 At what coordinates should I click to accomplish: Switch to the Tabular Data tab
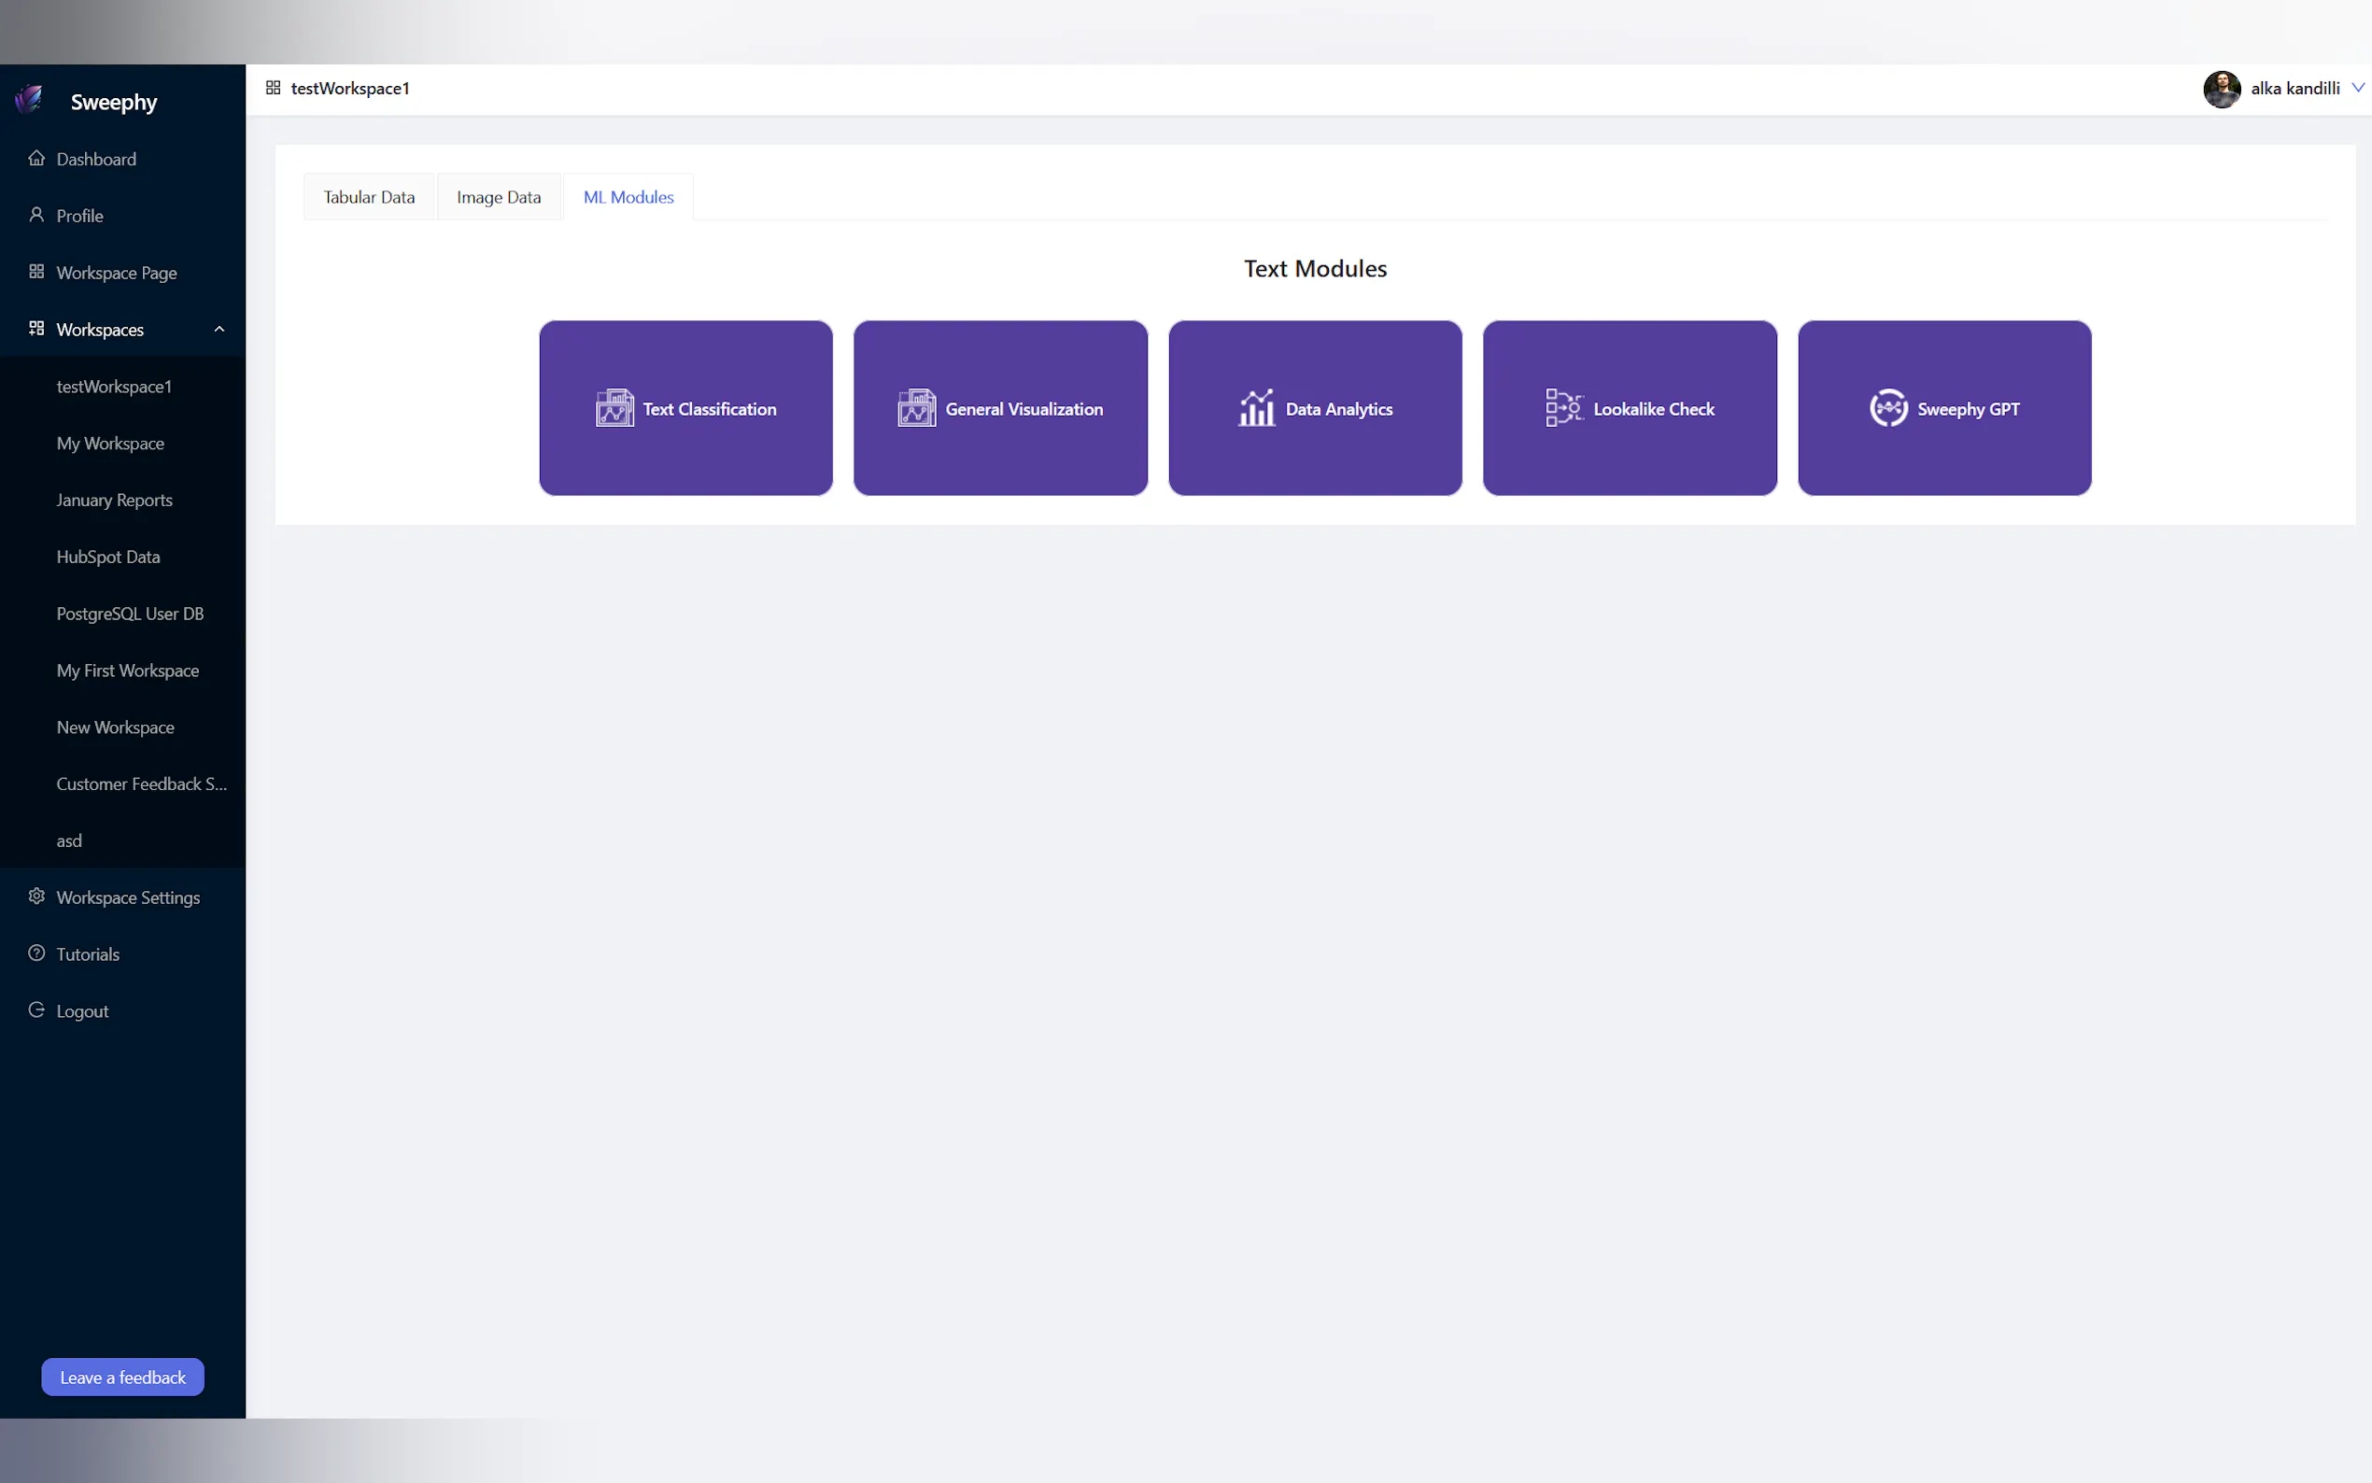(x=369, y=197)
